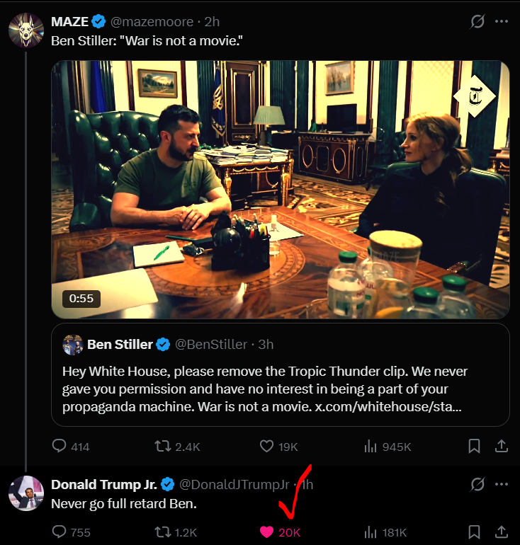The width and height of the screenshot is (520, 545).
Task: Bookmark MAZE's post
Action: pyautogui.click(x=475, y=447)
